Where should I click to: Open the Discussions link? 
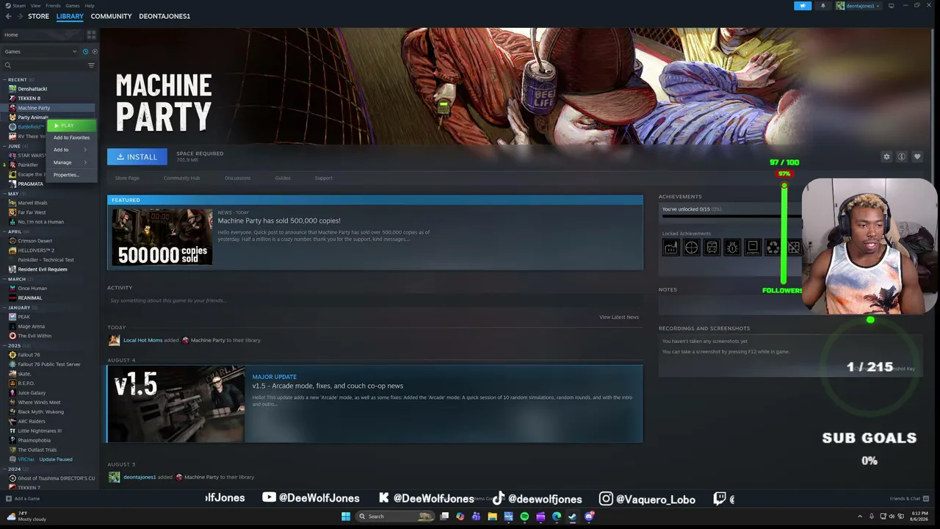point(237,178)
